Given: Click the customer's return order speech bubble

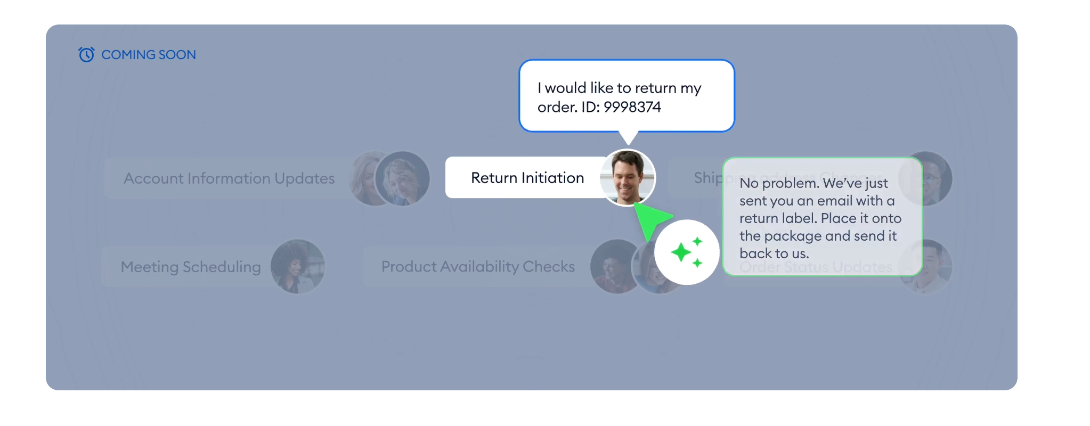Looking at the screenshot, I should point(627,96).
